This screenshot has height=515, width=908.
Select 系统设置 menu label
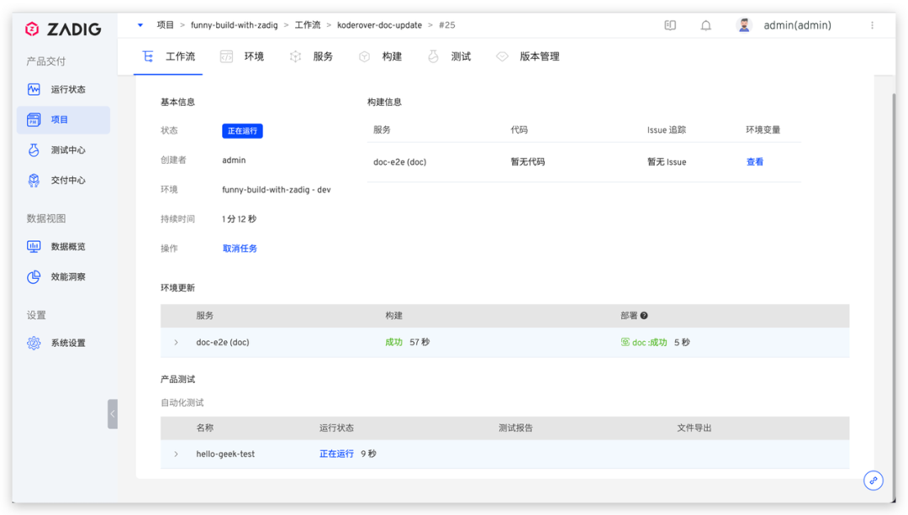click(68, 343)
